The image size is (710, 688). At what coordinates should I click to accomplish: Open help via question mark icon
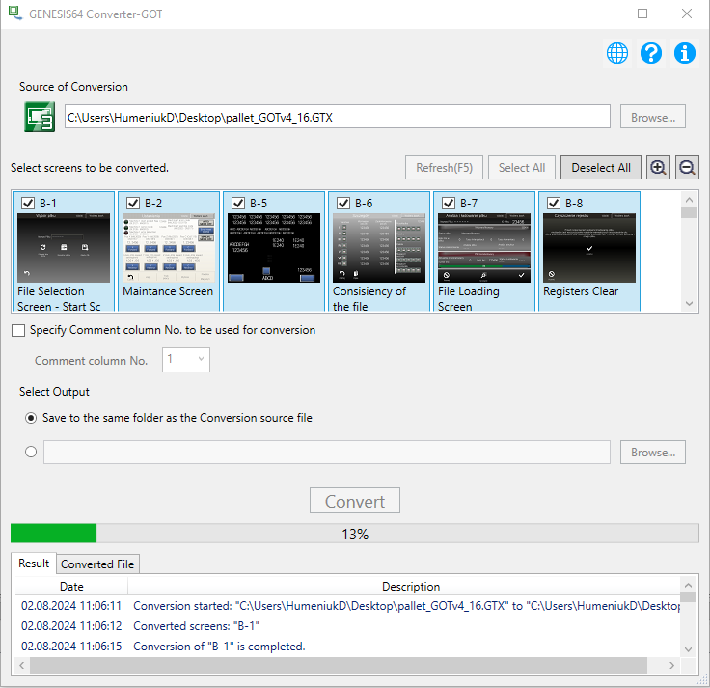coord(651,53)
